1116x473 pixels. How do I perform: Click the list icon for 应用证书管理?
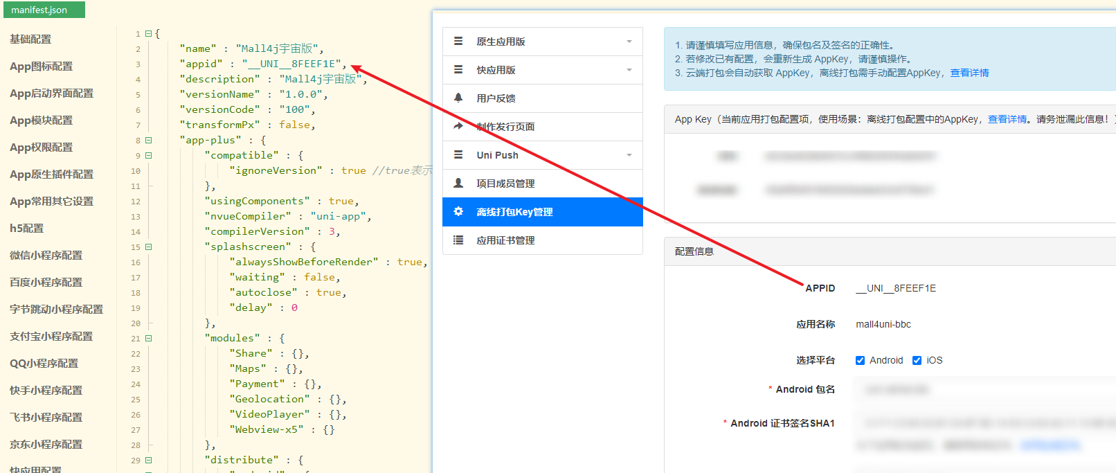click(x=458, y=240)
